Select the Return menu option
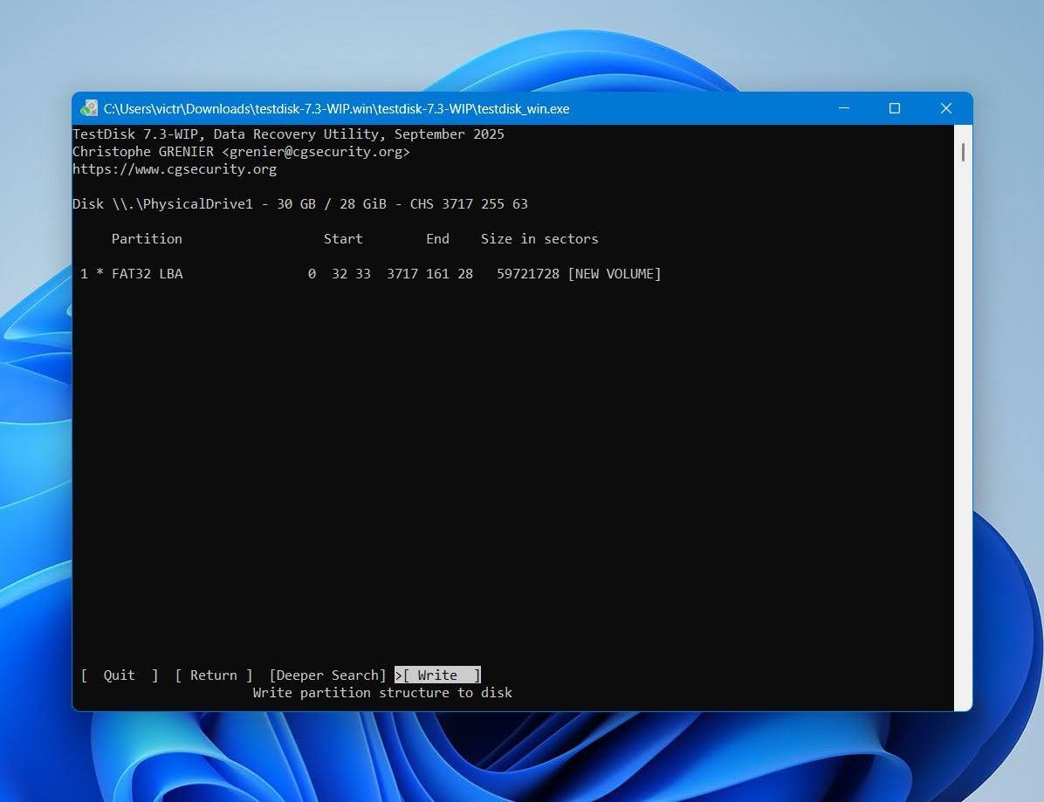Viewport: 1044px width, 802px height. (x=214, y=675)
